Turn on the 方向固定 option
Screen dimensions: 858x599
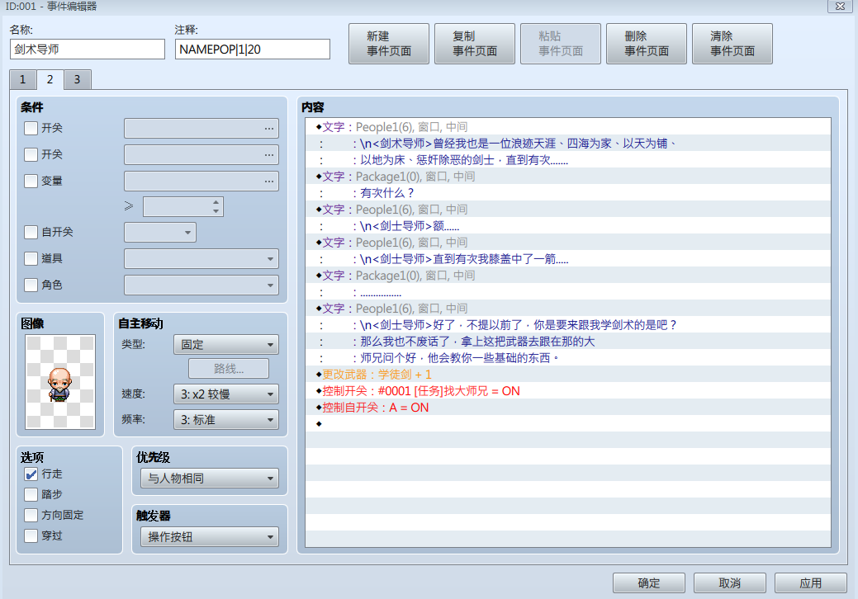31,516
